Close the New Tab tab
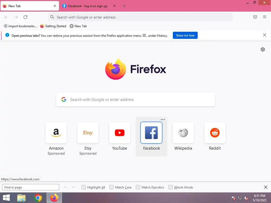 coord(55,6)
